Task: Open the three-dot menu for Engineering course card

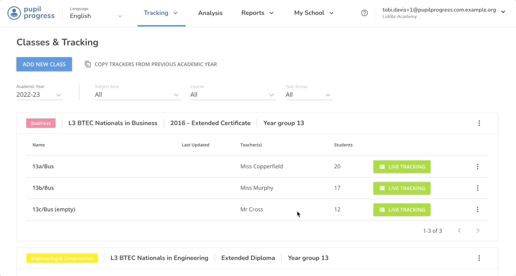Action: point(479,258)
